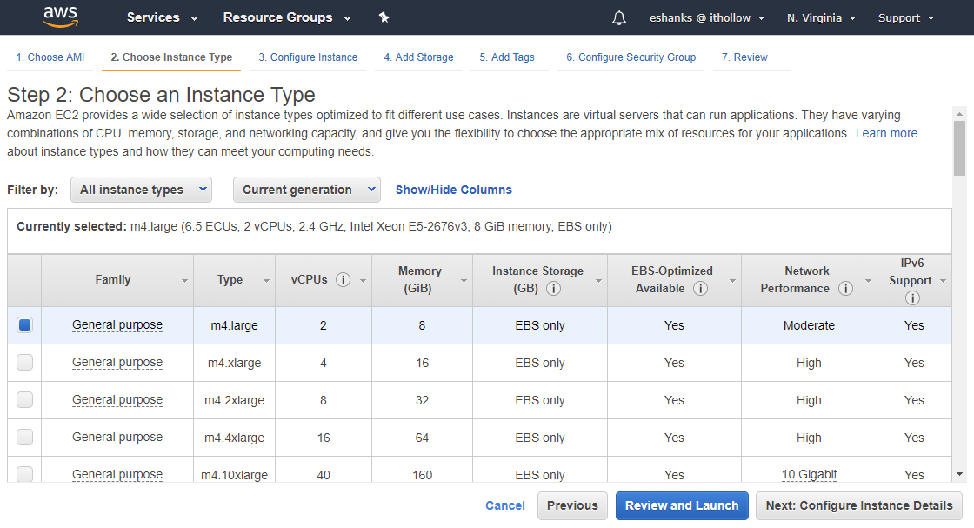Click Instance Storage info icon

point(553,289)
